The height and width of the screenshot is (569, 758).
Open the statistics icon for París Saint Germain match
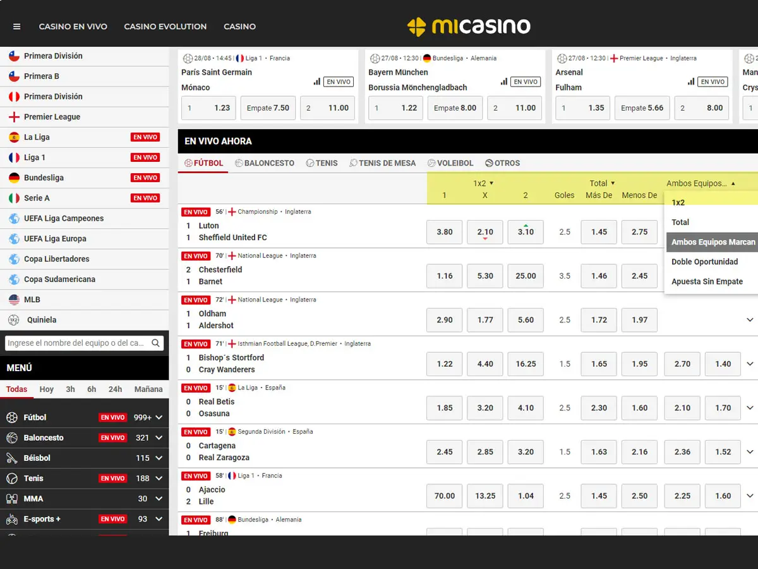pos(317,82)
